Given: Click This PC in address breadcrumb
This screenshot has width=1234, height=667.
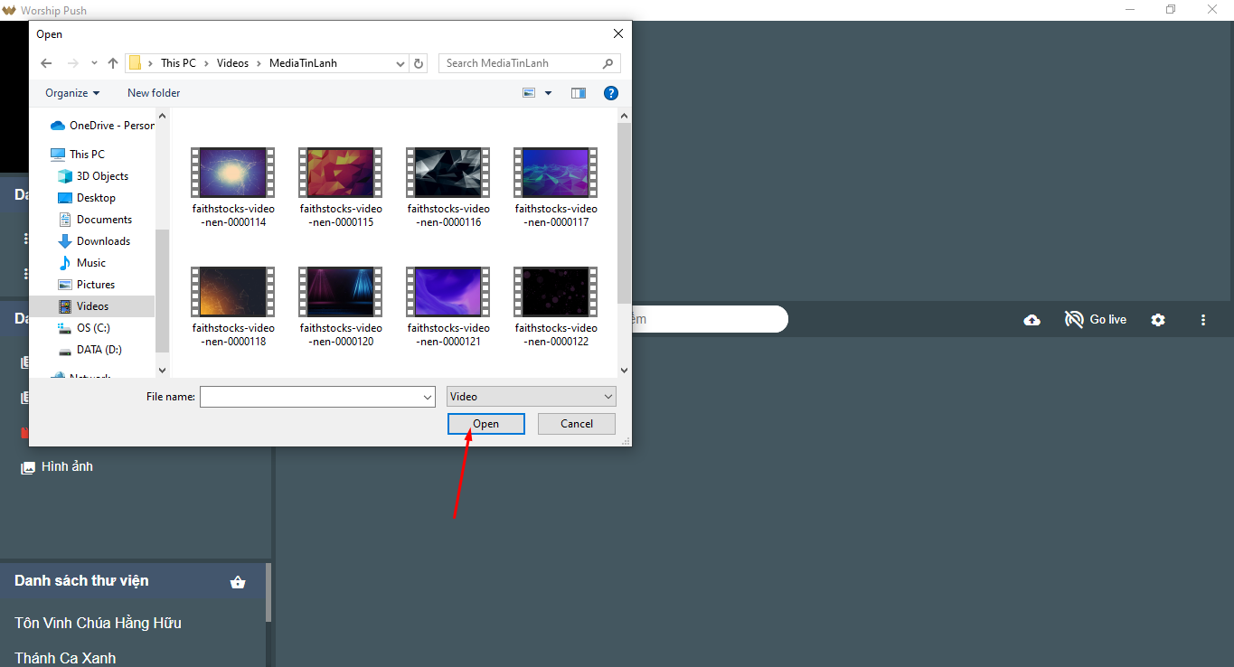Looking at the screenshot, I should (x=178, y=63).
